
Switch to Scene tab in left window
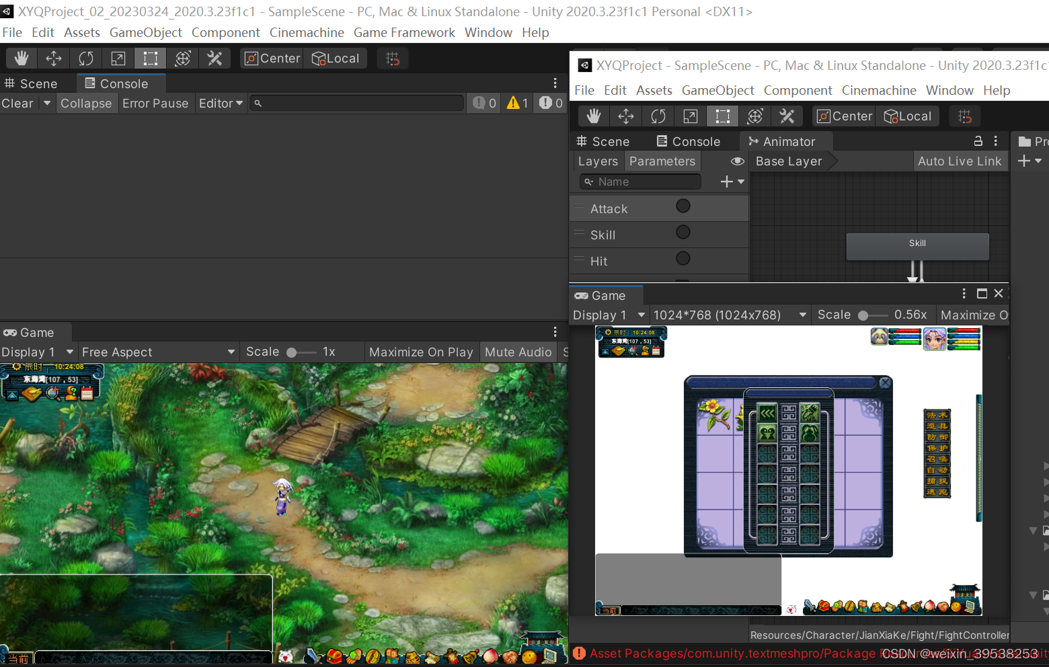pos(31,83)
